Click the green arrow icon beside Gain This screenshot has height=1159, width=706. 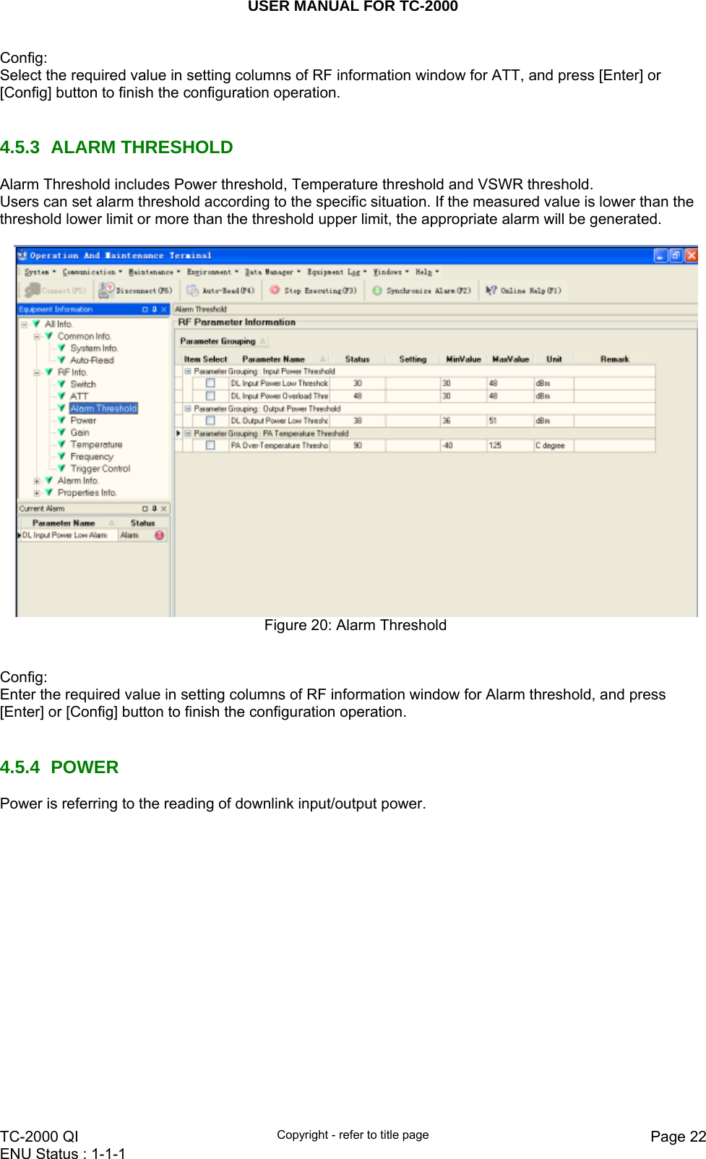pos(61,432)
